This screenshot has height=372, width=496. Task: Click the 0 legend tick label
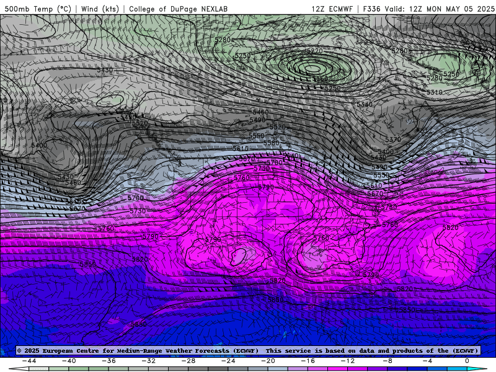[x=467, y=361]
